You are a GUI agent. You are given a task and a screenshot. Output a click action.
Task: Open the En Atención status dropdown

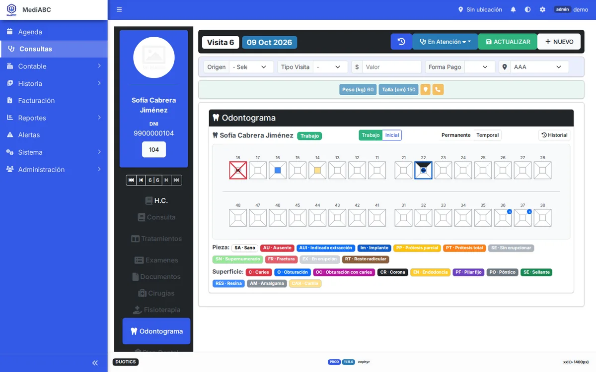pos(445,42)
